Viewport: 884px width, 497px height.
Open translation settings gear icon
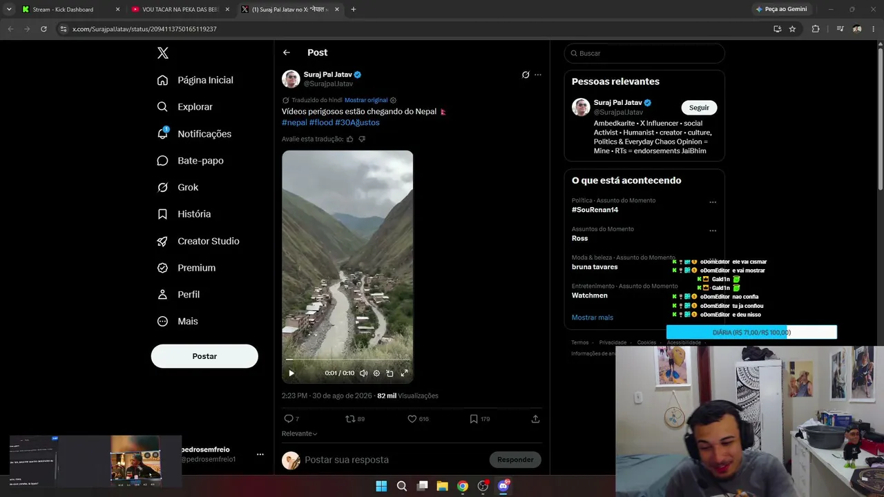pos(394,100)
